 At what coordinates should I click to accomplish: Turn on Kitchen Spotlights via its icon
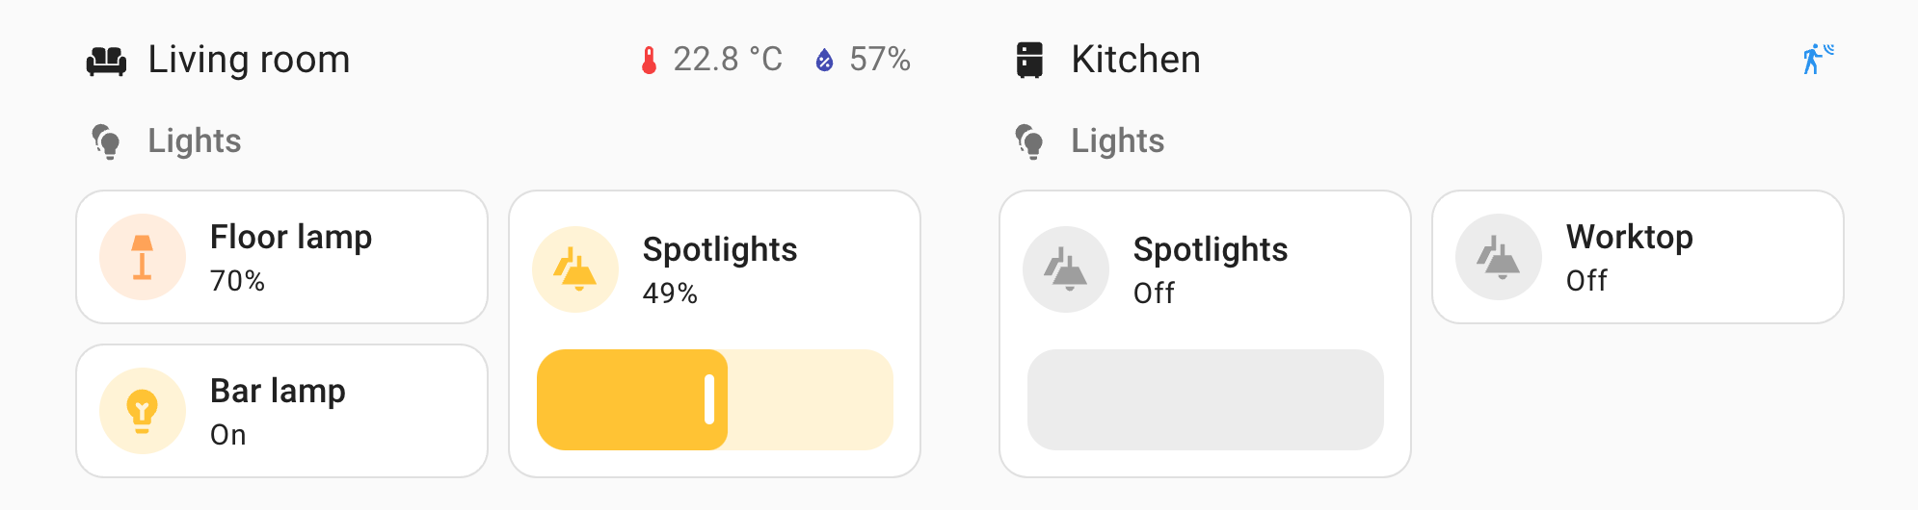1066,269
